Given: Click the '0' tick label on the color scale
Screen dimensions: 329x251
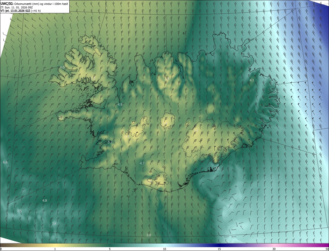Looking at the screenshot, I should click(x=1, y=249).
